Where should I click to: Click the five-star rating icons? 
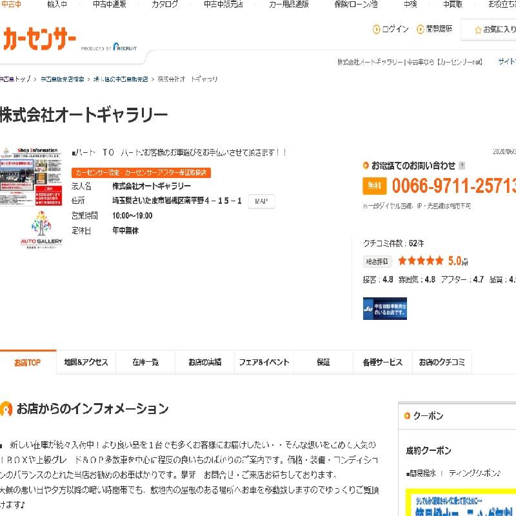tap(421, 261)
